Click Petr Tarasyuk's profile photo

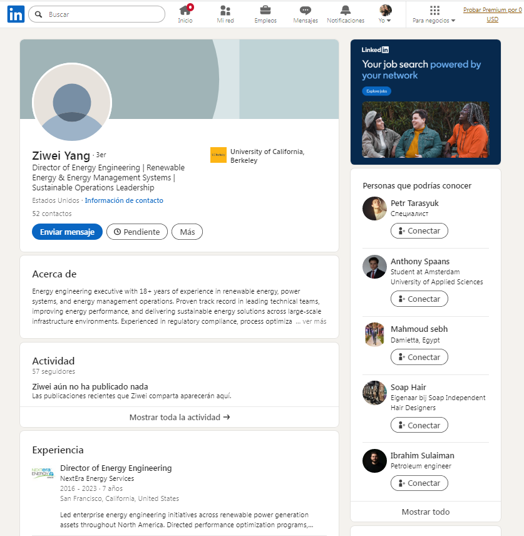374,209
